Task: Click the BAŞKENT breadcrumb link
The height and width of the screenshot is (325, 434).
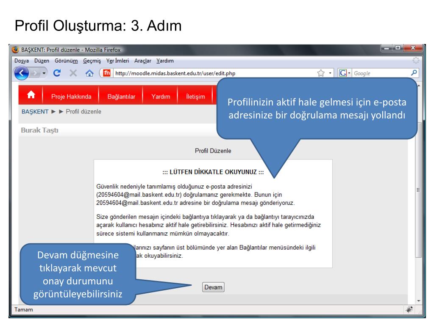Action: pyautogui.click(x=35, y=112)
